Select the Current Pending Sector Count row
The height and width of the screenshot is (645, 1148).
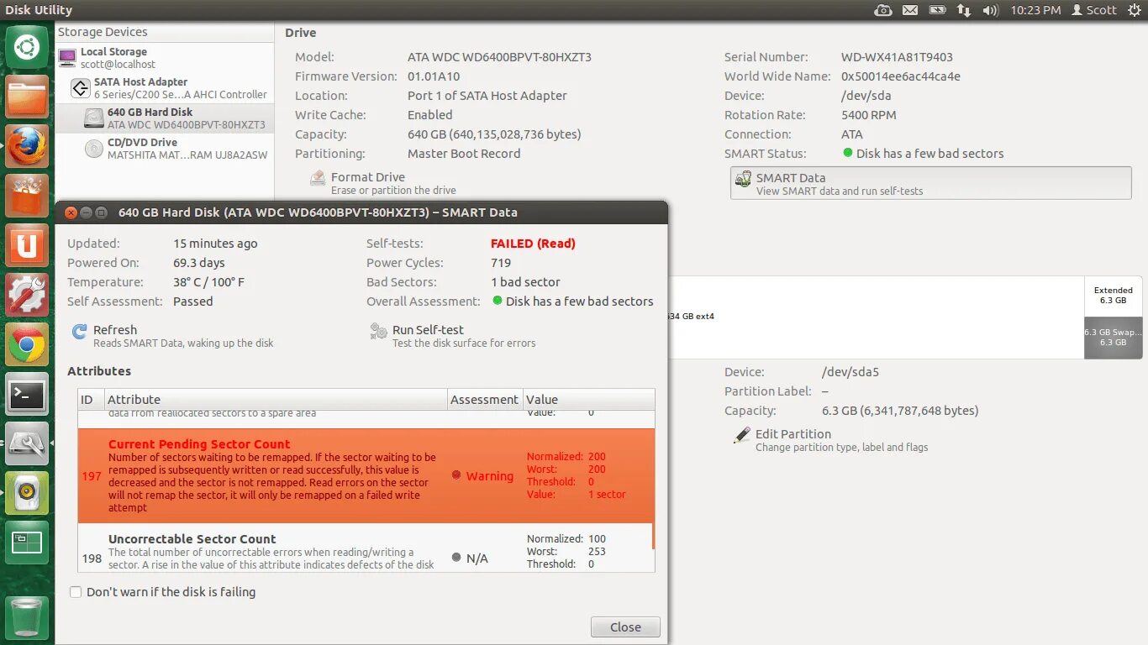coord(365,476)
